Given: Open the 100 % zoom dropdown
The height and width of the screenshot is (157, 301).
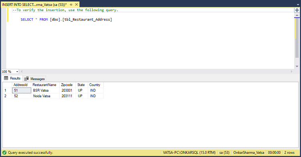Looking at the screenshot, I should (17, 72).
